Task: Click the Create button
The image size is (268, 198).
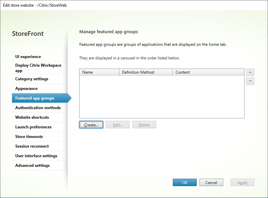Action: pos(91,125)
